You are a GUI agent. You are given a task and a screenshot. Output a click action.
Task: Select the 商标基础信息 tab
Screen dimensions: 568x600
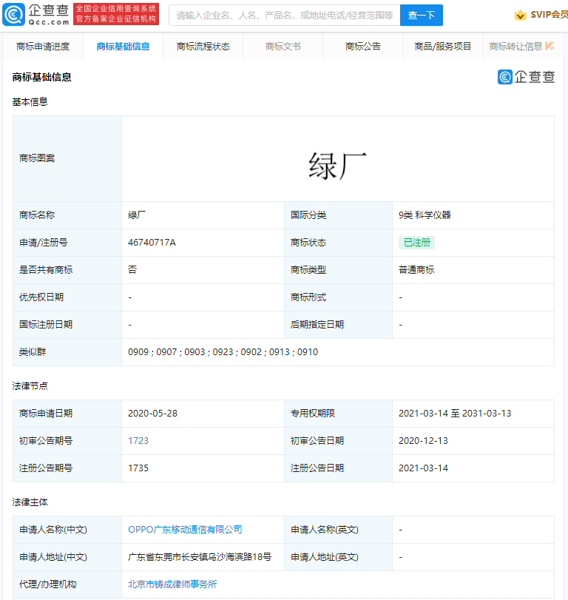[123, 47]
